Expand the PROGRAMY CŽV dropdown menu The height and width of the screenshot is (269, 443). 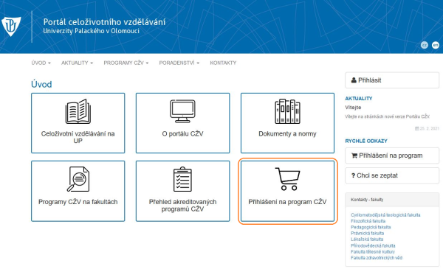tap(126, 63)
